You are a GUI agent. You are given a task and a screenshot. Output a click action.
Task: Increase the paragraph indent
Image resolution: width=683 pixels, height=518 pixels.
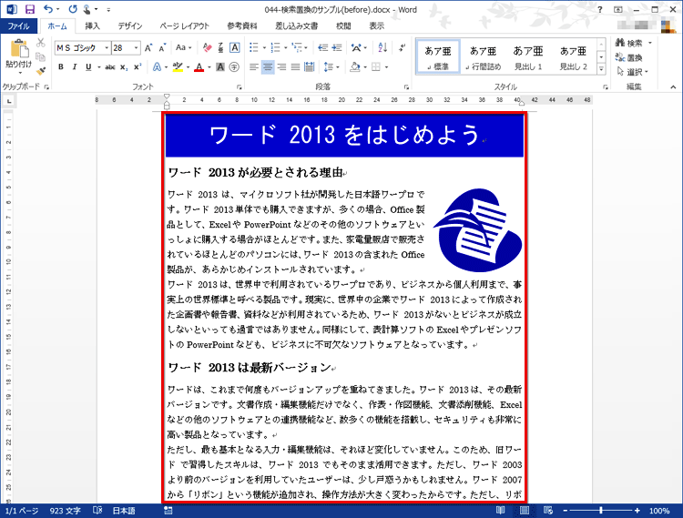(x=337, y=47)
